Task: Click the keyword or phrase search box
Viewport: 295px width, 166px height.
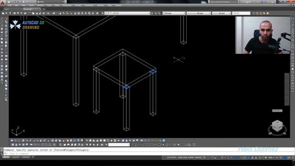Action: pyautogui.click(x=224, y=2)
